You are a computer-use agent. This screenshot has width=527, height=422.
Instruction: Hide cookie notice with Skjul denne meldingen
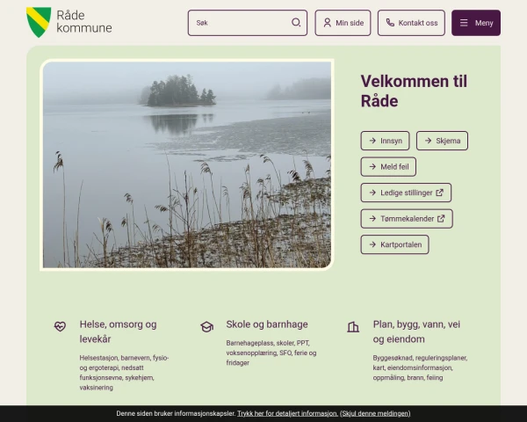[375, 413]
